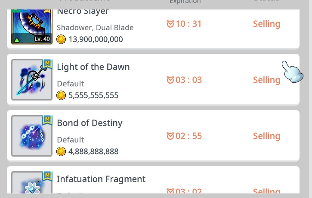This screenshot has width=312, height=198.
Task: Click the Necro Slayer listing title
Action: 83,11
